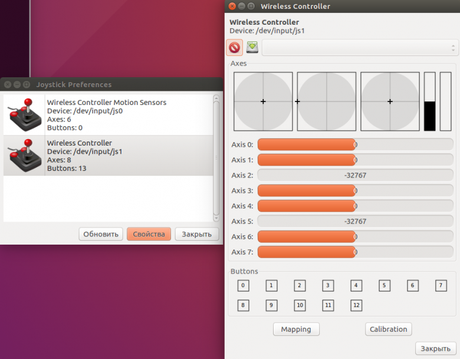Click the second axes circle with left-edge crosshair
Image resolution: width=460 pixels, height=359 pixels.
(327, 101)
